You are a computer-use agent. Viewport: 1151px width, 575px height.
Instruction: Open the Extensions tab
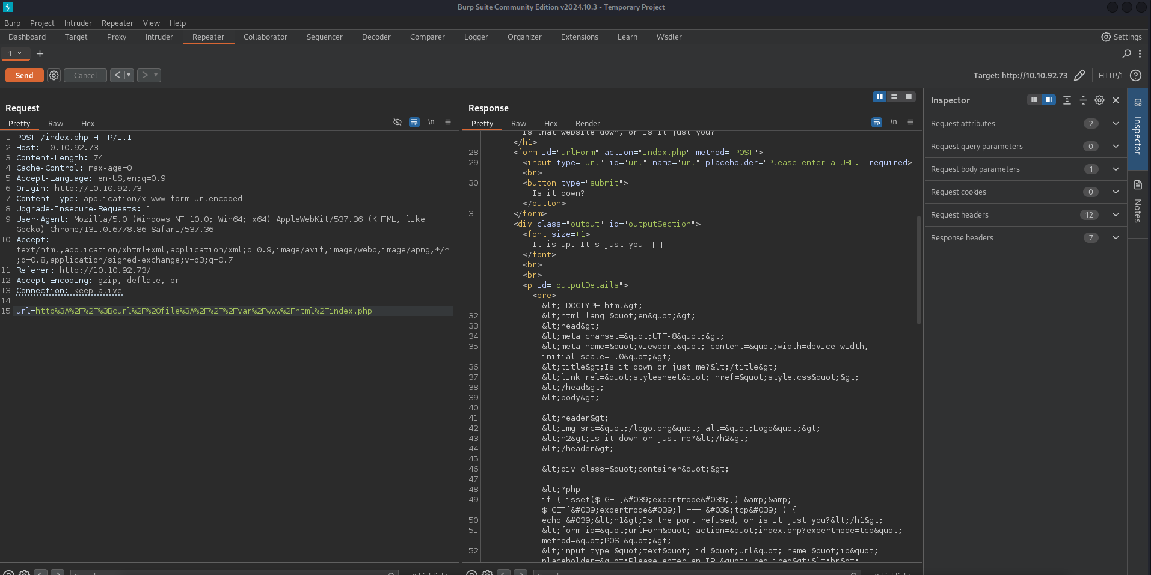579,37
